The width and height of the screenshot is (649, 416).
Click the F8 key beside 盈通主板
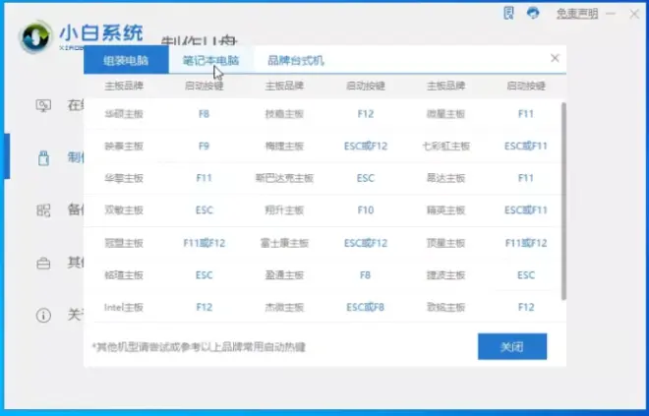click(365, 275)
